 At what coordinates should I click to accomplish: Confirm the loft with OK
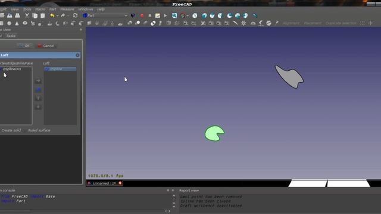click(x=24, y=46)
